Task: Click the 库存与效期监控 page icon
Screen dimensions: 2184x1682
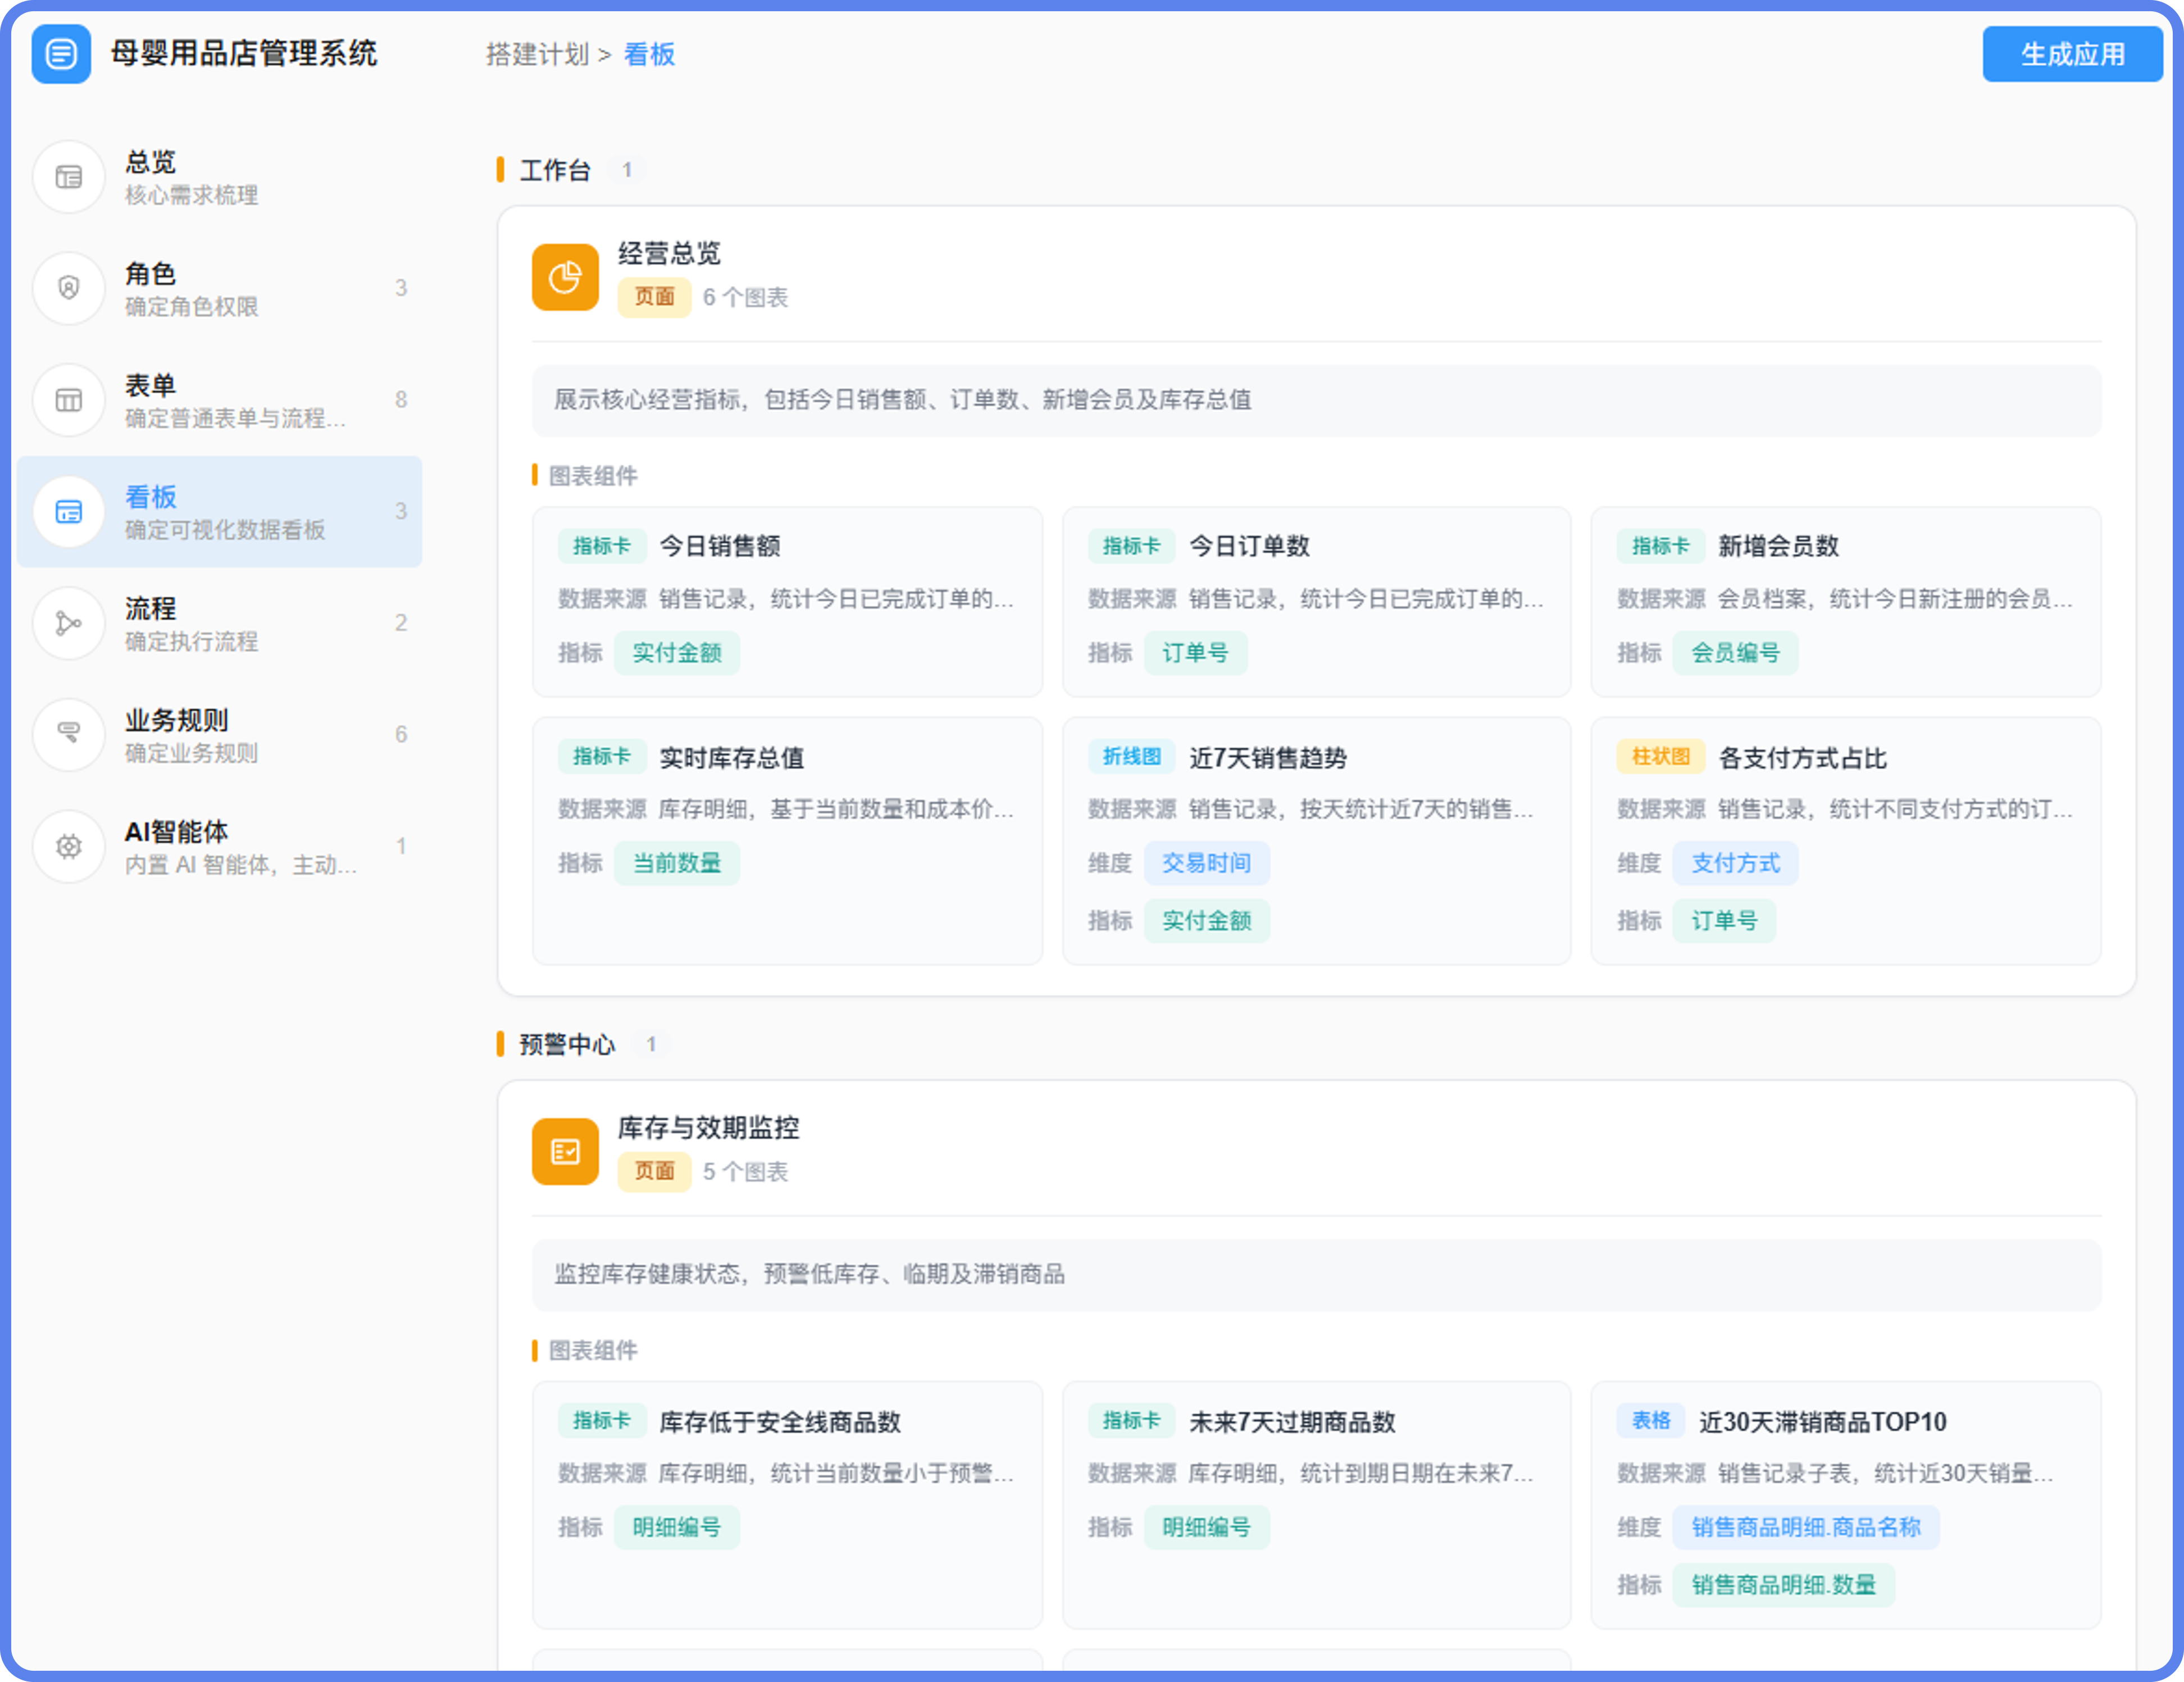Action: [565, 1151]
